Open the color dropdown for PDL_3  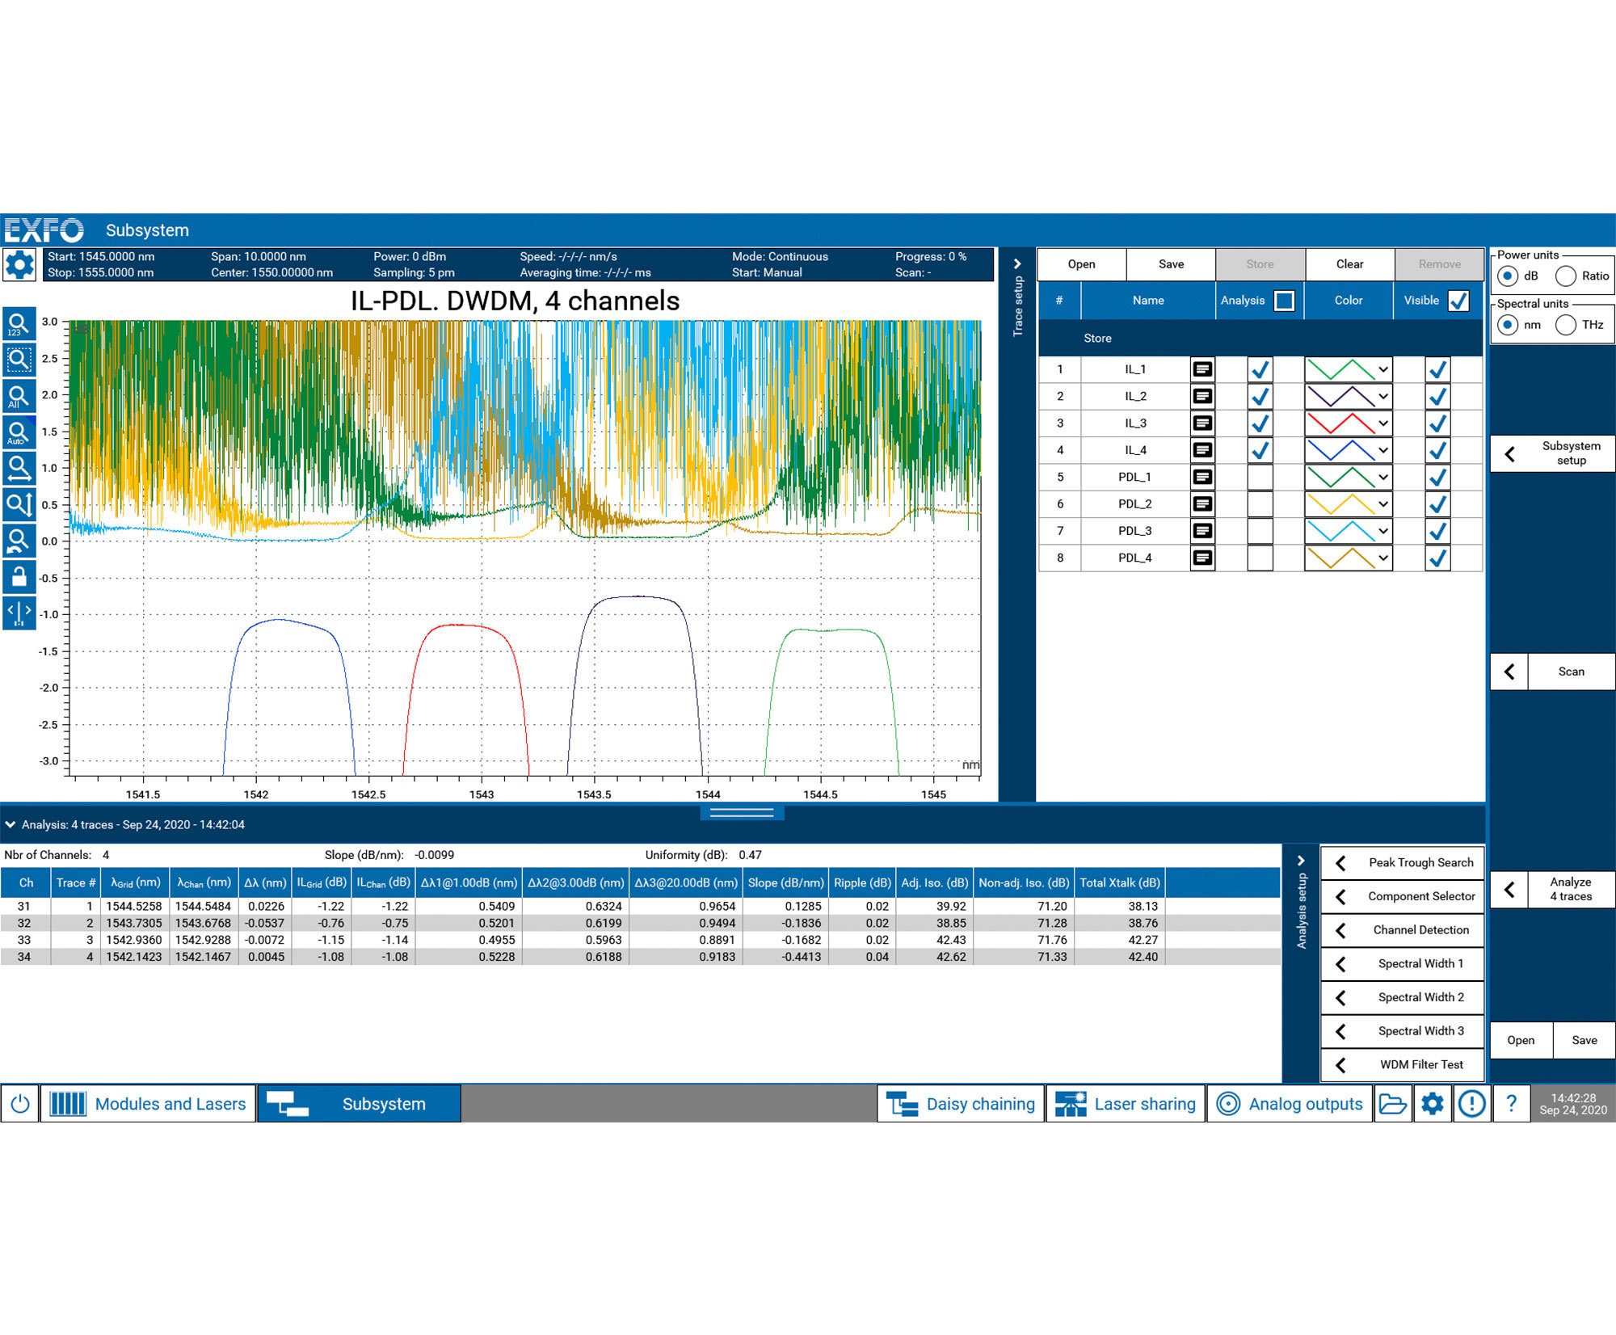coord(1382,531)
